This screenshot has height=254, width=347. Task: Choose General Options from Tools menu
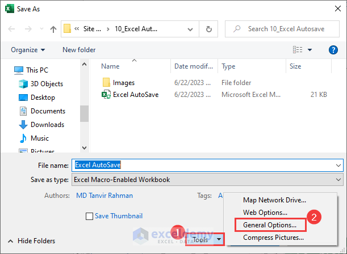point(269,225)
